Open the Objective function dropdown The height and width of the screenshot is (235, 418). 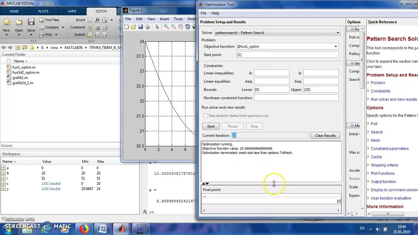point(335,46)
